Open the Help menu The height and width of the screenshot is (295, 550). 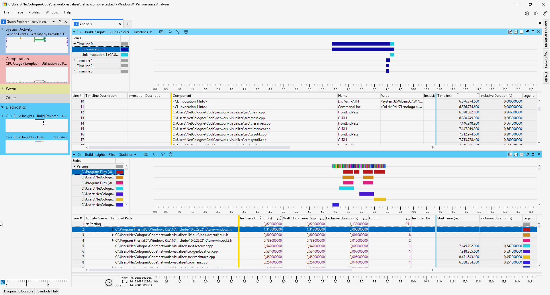67,12
